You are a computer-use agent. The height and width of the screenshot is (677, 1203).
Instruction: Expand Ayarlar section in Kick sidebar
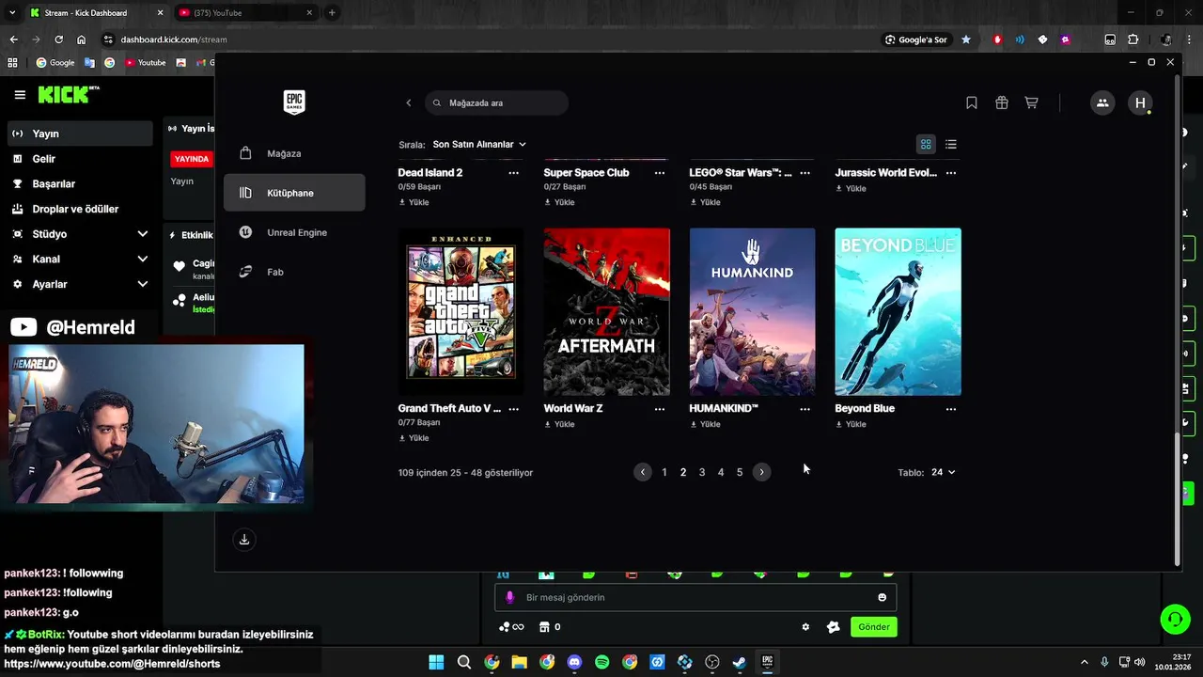point(80,284)
